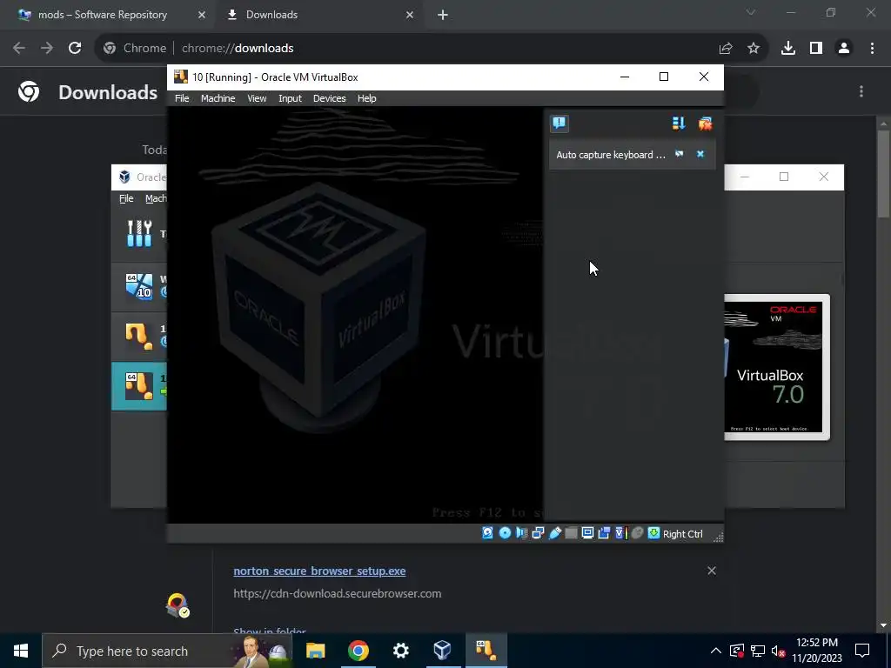
Task: Open the Machine menu in VM window
Action: tap(218, 98)
